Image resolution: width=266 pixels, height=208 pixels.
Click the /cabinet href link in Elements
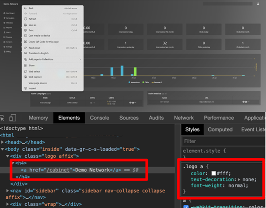click(x=58, y=170)
